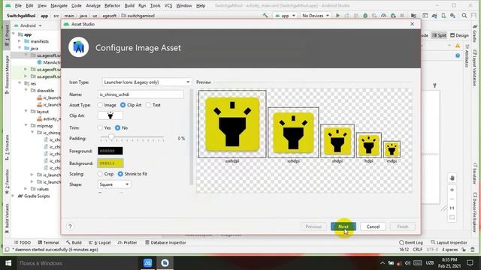Click the Padding slider handle
This screenshot has width=481, height=270.
click(111, 137)
